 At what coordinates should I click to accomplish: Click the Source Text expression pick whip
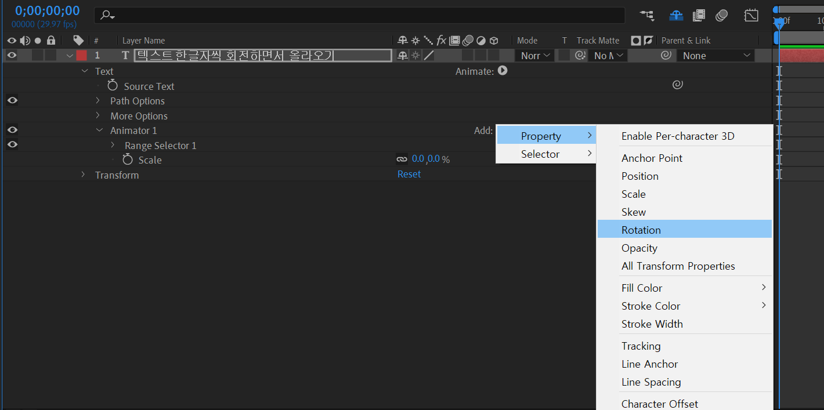[x=677, y=85]
